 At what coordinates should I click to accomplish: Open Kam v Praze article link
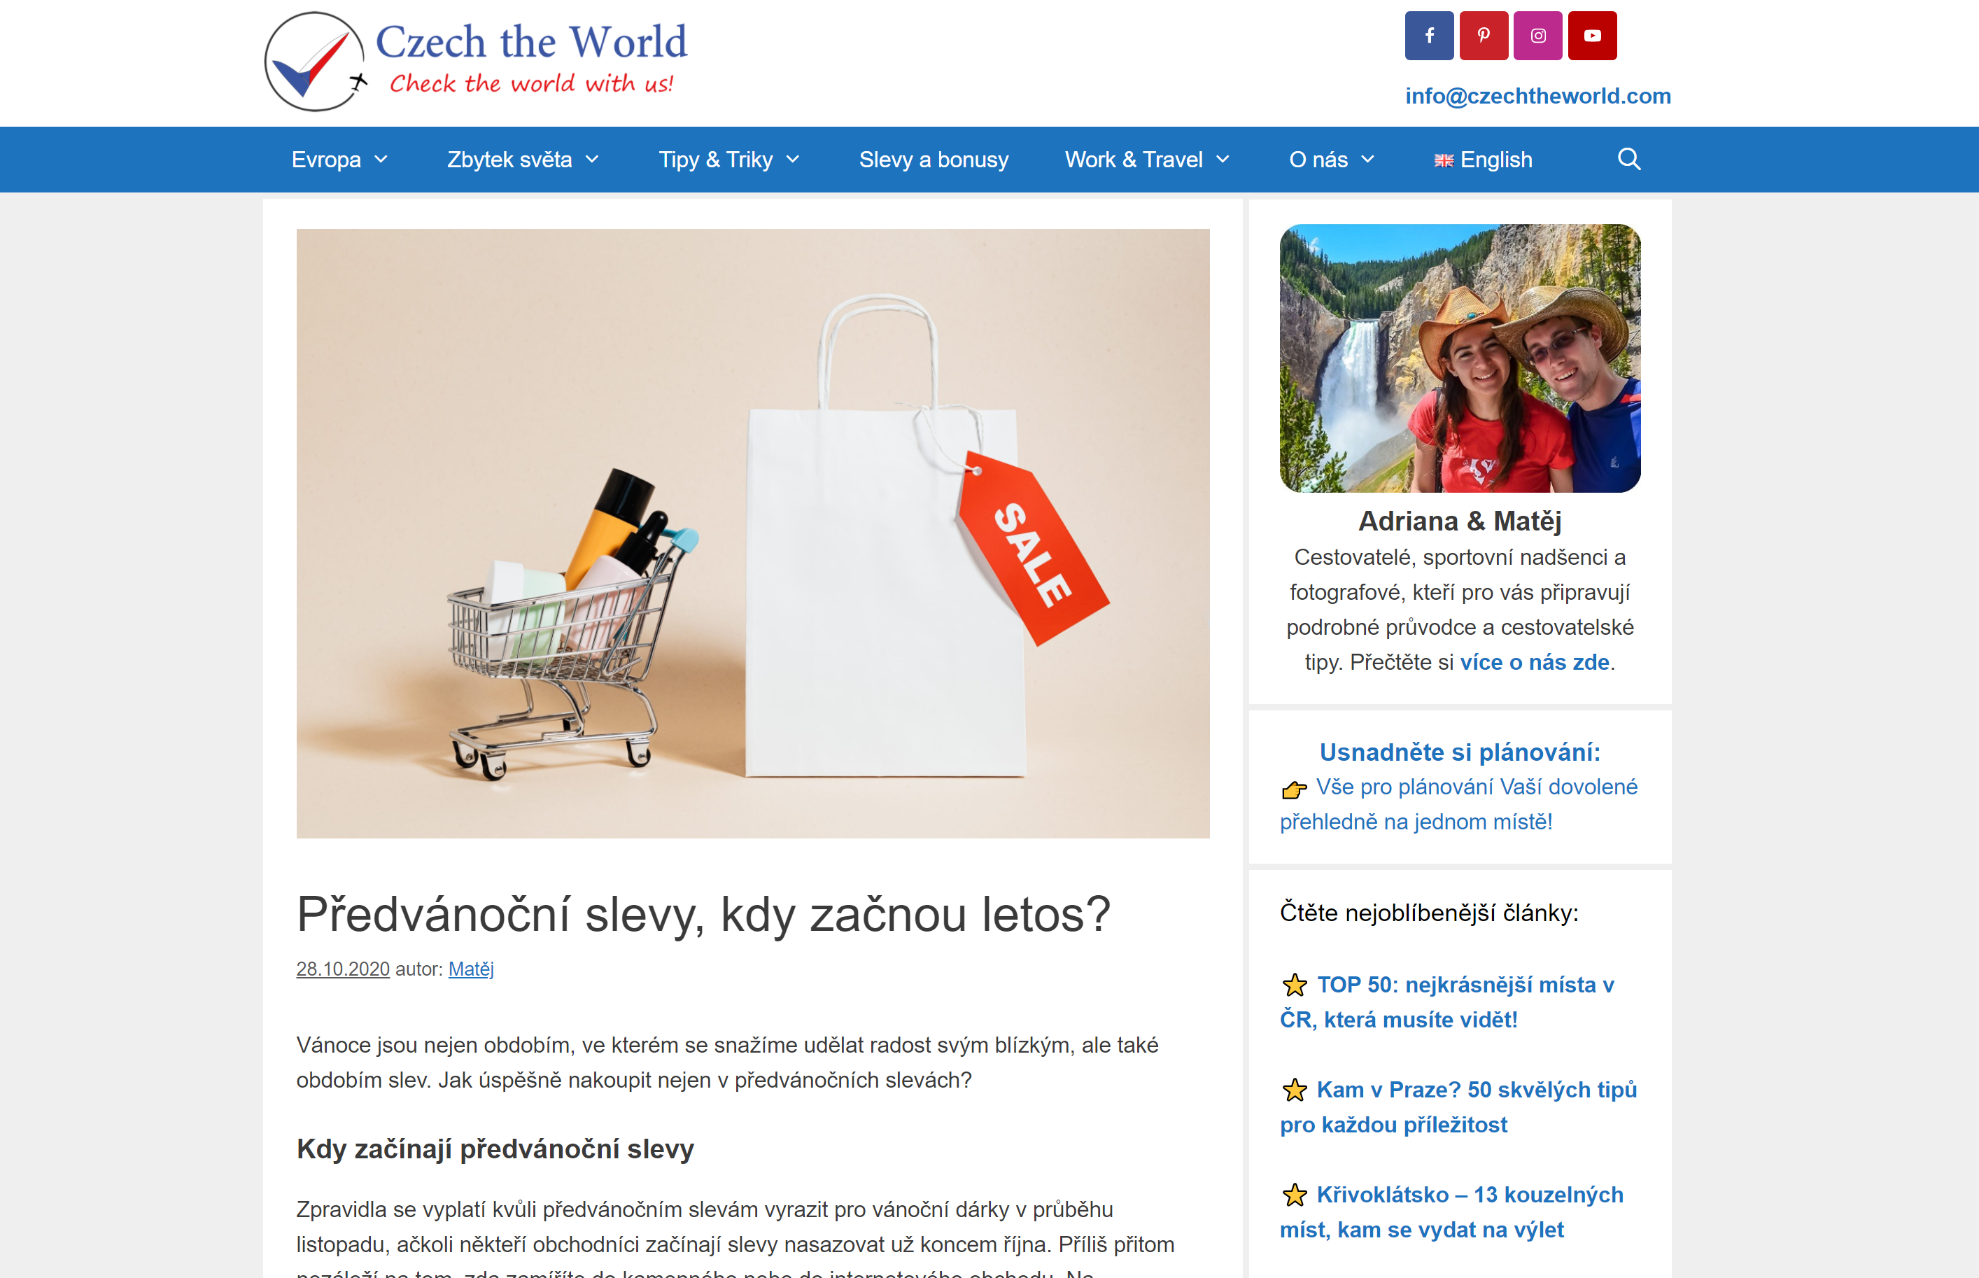coord(1459,1107)
